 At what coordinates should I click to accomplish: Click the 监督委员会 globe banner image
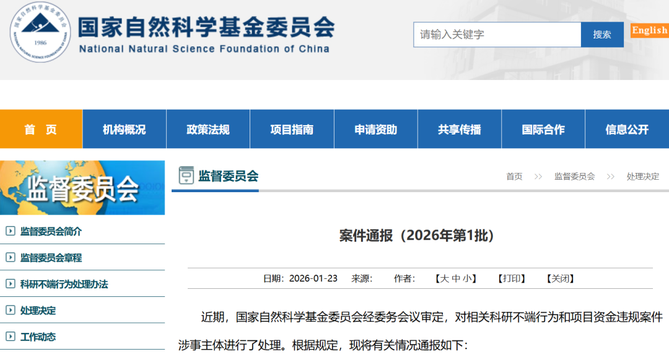tap(82, 188)
